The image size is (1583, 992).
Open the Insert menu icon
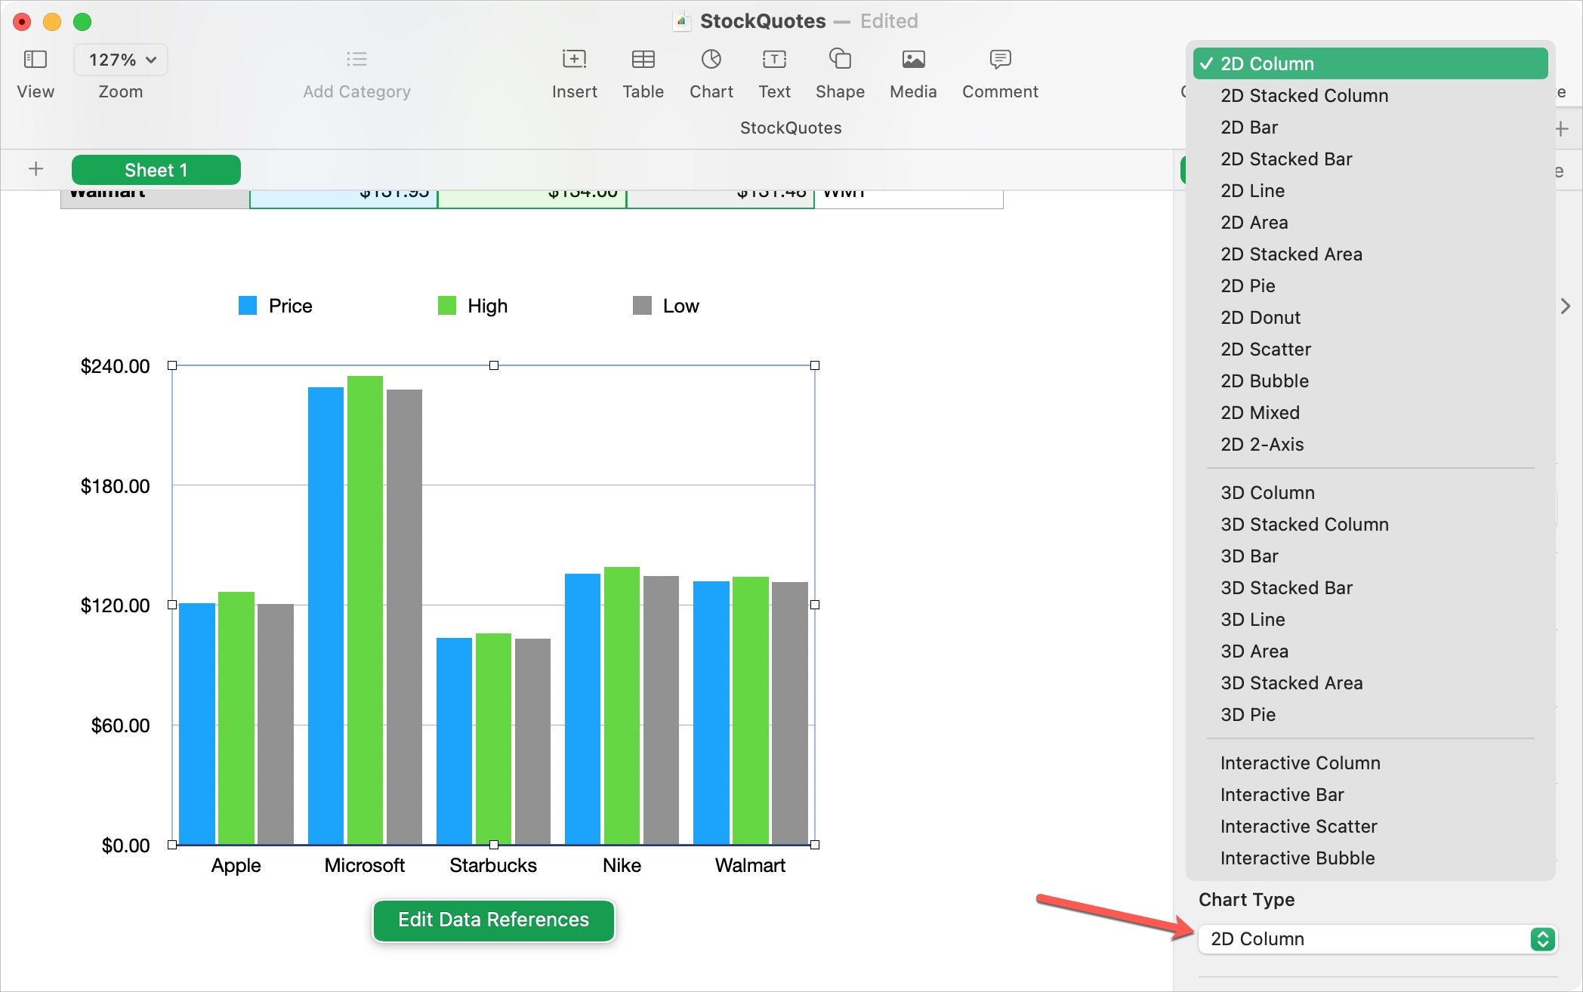574,59
